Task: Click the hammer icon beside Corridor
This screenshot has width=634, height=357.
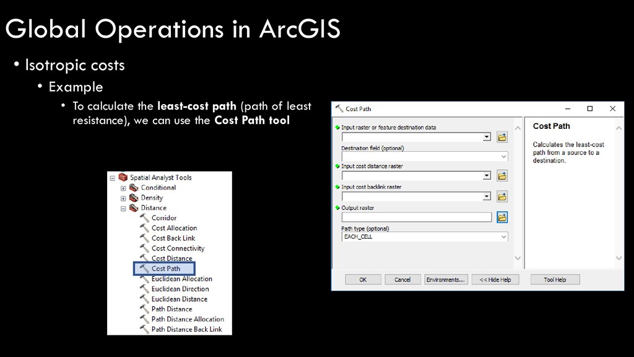Action: [144, 218]
